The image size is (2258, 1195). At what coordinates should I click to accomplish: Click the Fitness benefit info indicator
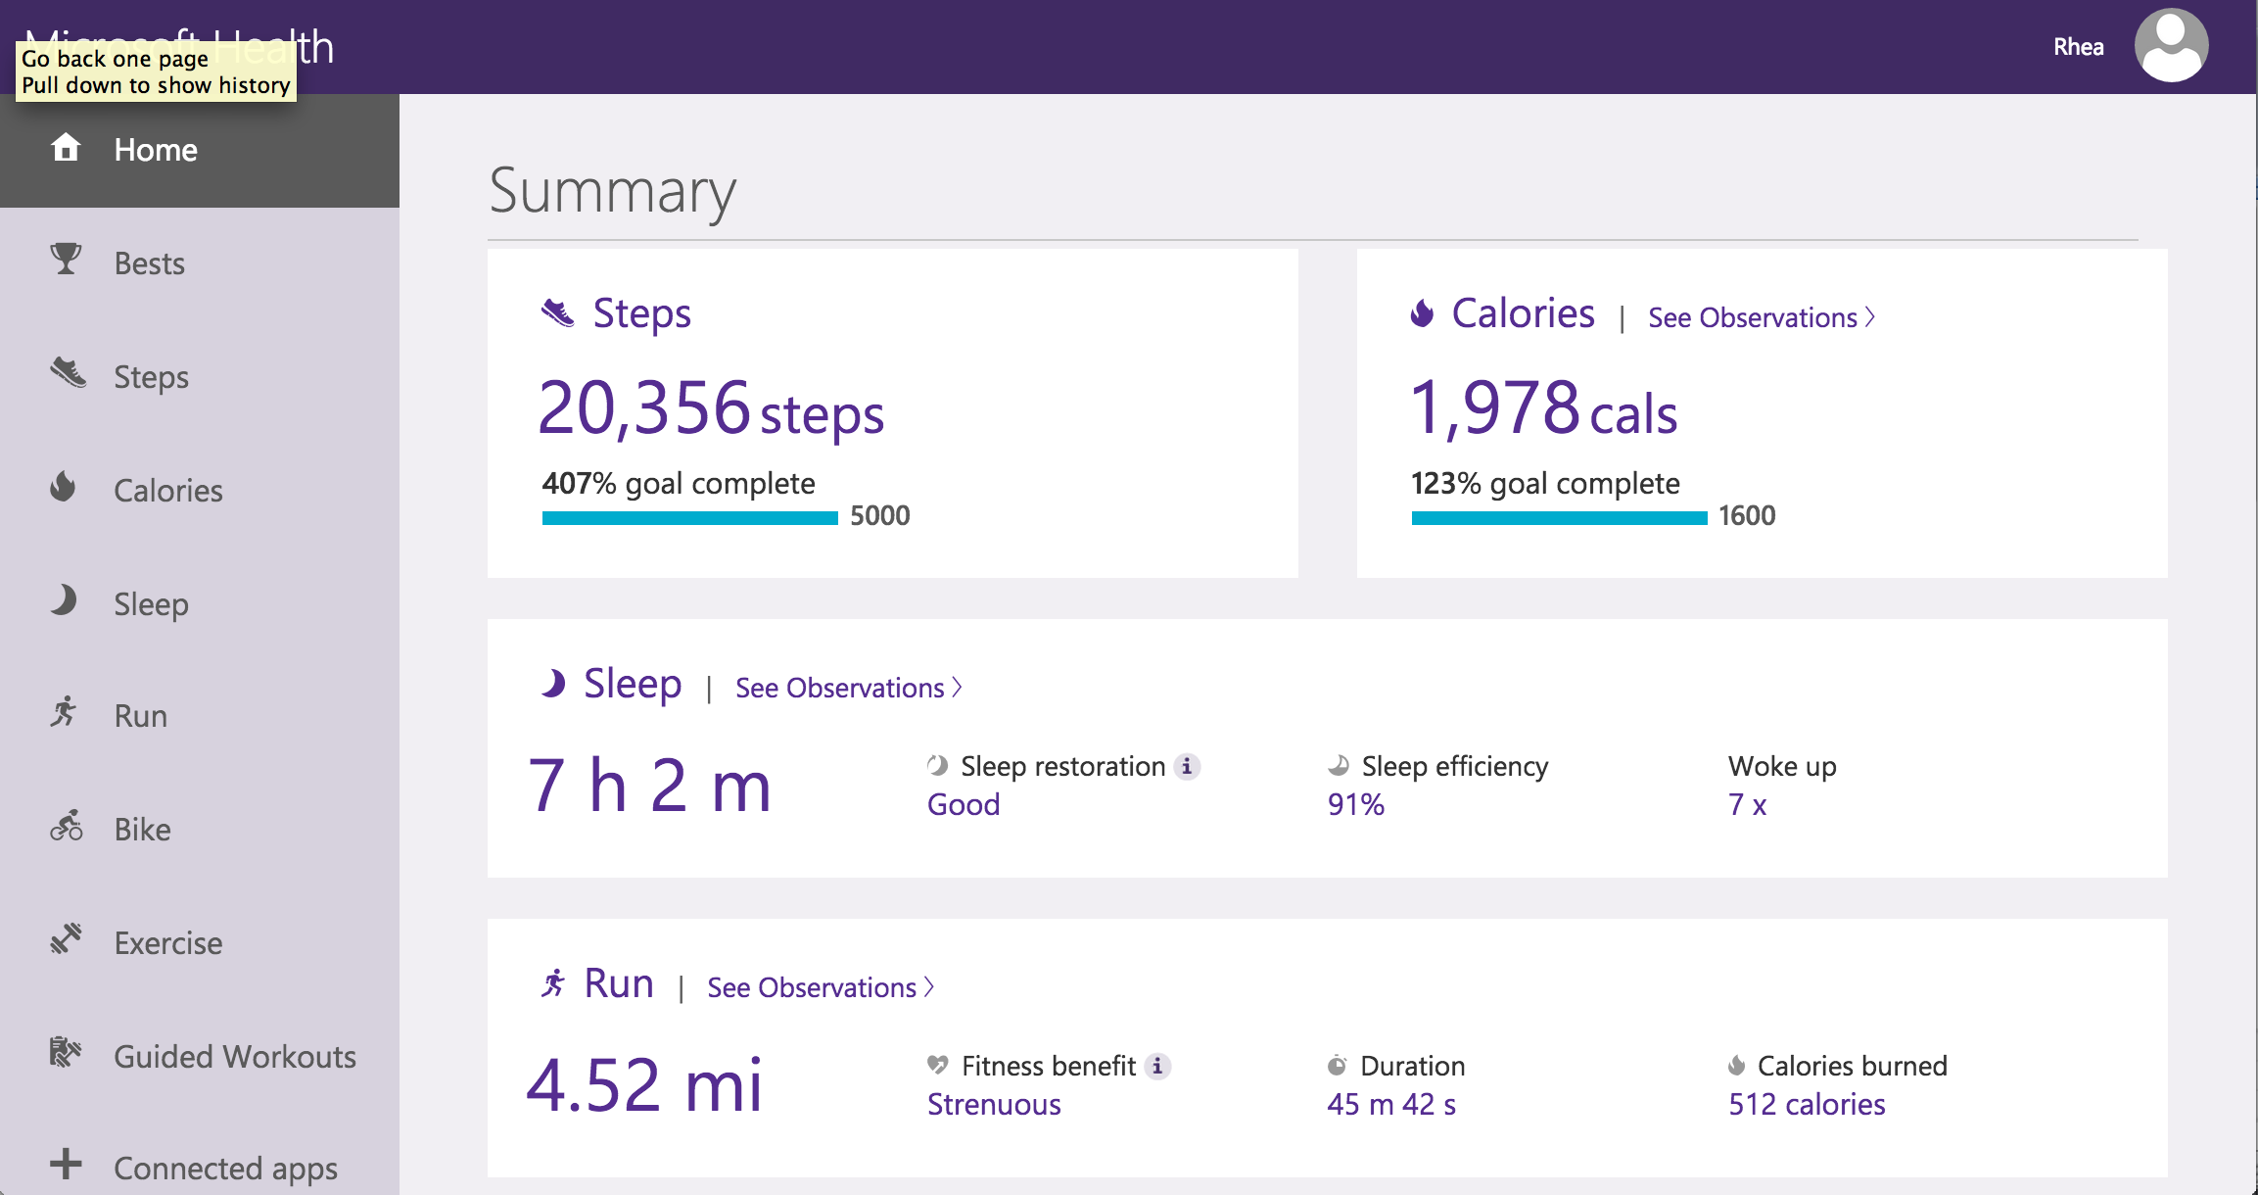click(1159, 1066)
